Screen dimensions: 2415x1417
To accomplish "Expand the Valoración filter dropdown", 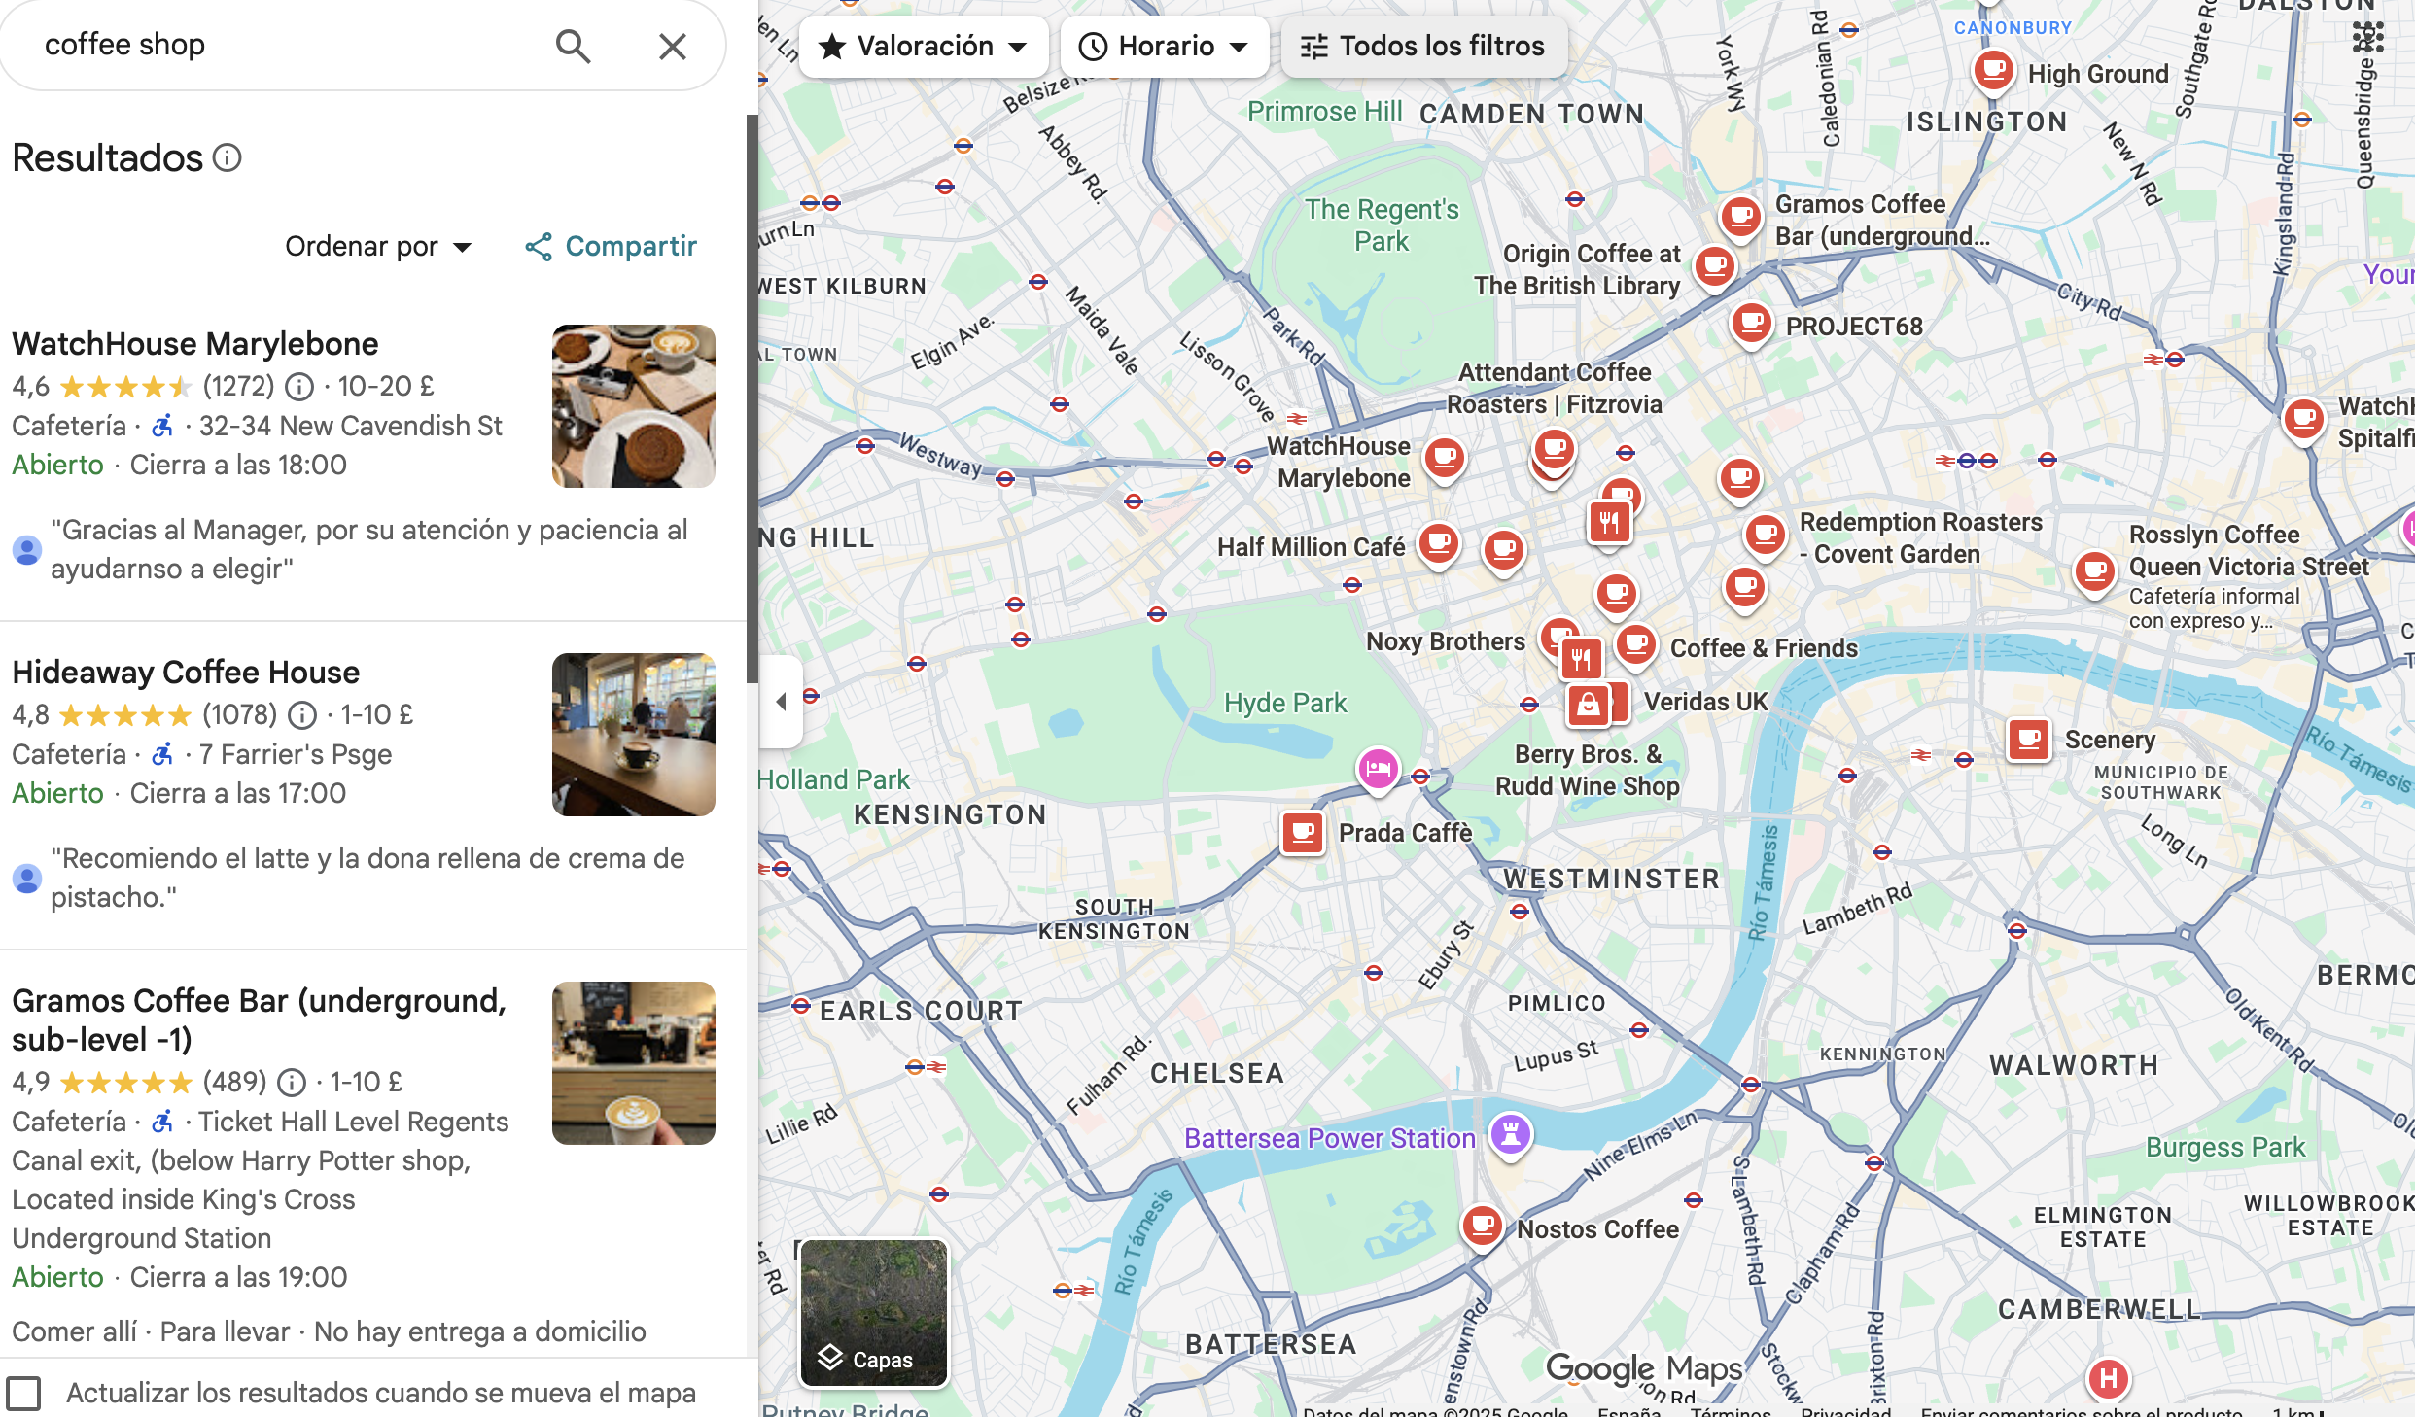I will pos(923,46).
